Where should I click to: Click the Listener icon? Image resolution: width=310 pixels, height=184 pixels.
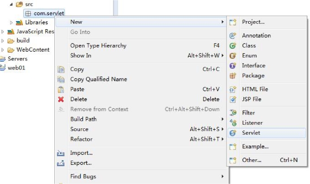[x=233, y=123]
